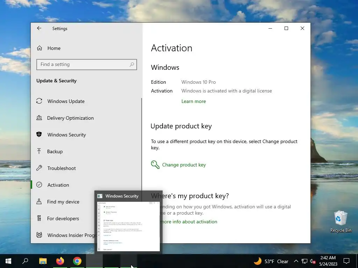This screenshot has height=268, width=358.
Task: Click the Learn more activation link
Action: coord(194,101)
